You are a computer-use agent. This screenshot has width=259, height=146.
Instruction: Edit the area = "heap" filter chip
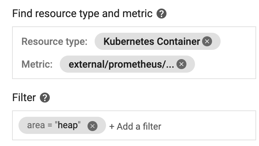pos(54,126)
